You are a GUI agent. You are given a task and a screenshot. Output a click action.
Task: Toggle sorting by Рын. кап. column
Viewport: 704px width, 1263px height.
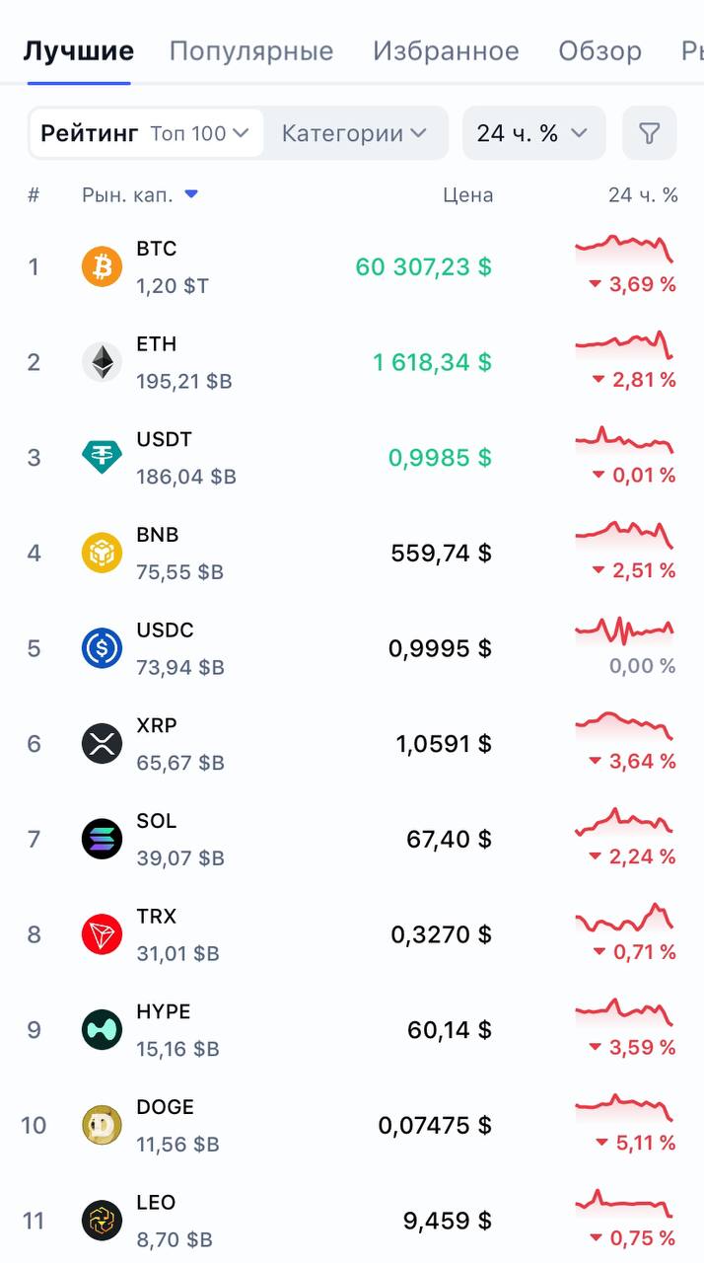tap(140, 195)
